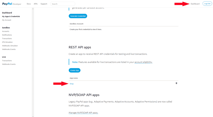Image resolution: width=213 pixels, height=117 pixels.
Task: Open Sandbox Notifications in sidebar
Action: (7, 35)
